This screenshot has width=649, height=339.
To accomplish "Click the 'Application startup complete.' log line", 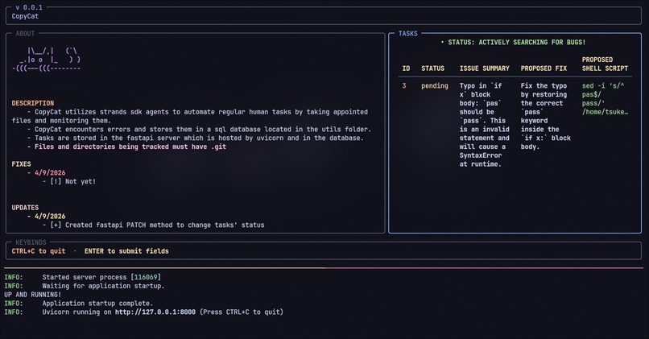I will point(79,303).
